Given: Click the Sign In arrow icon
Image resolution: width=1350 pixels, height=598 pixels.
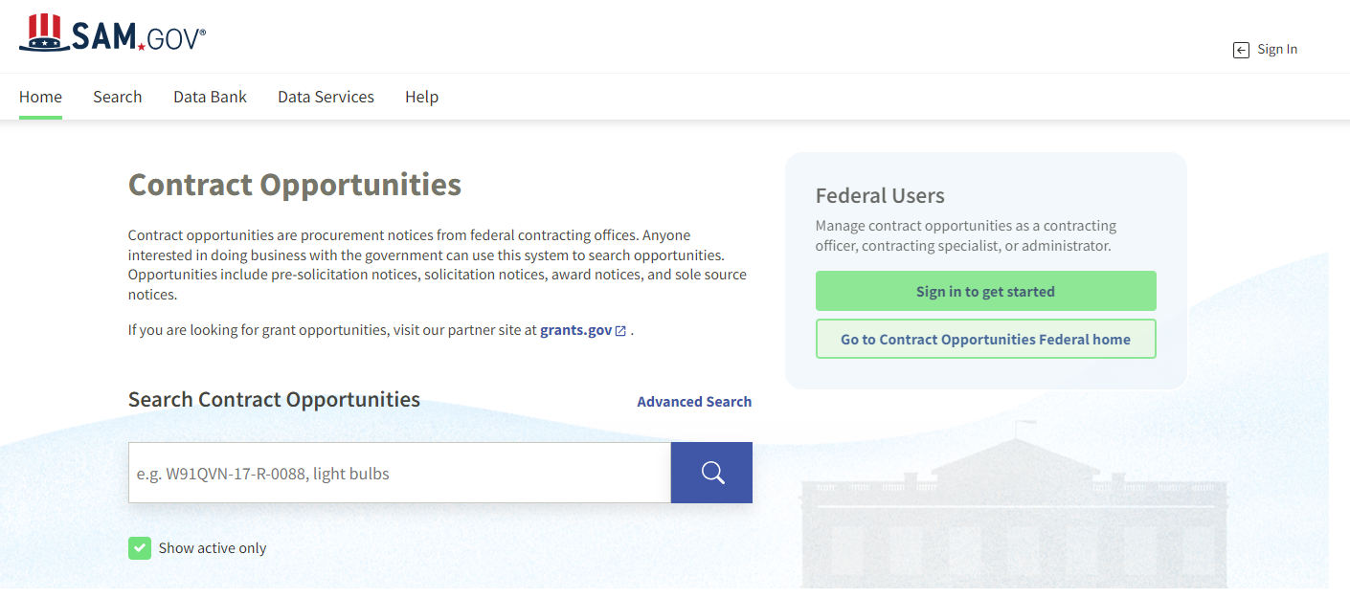Looking at the screenshot, I should point(1241,51).
